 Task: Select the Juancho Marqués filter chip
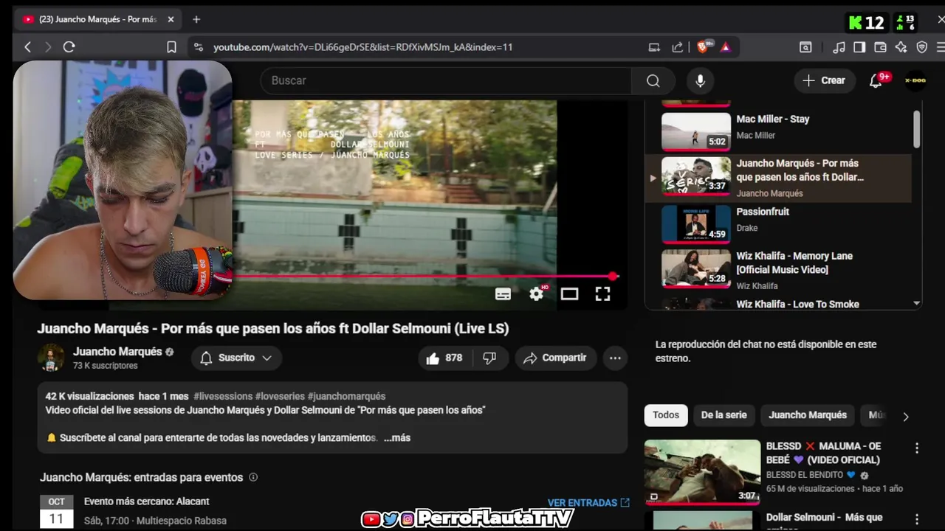808,415
